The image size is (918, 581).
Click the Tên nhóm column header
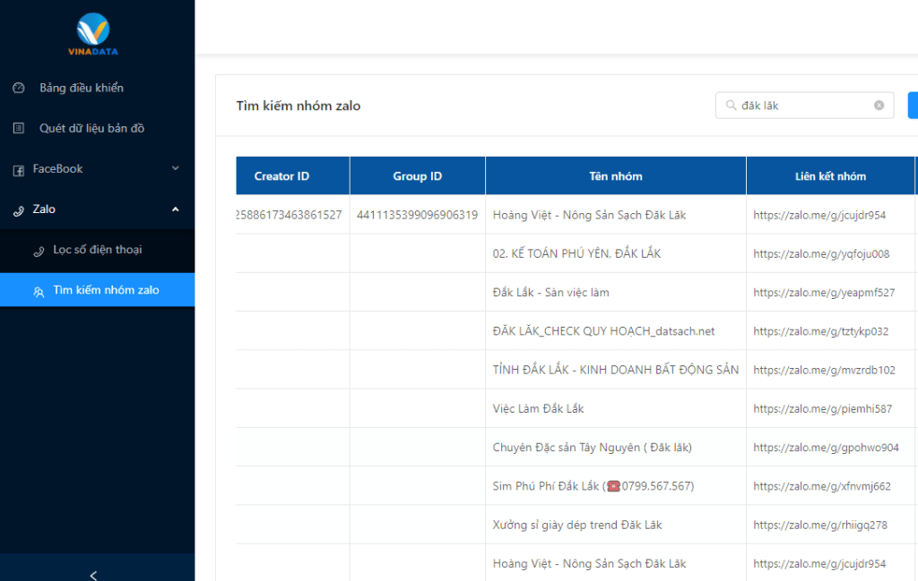(615, 176)
